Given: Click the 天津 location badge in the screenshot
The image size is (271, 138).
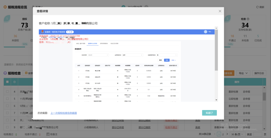Looking at the screenshot, I should 70,32.
